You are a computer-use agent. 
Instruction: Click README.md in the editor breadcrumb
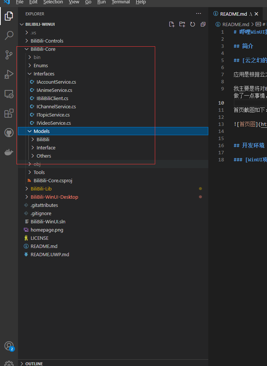click(x=236, y=24)
